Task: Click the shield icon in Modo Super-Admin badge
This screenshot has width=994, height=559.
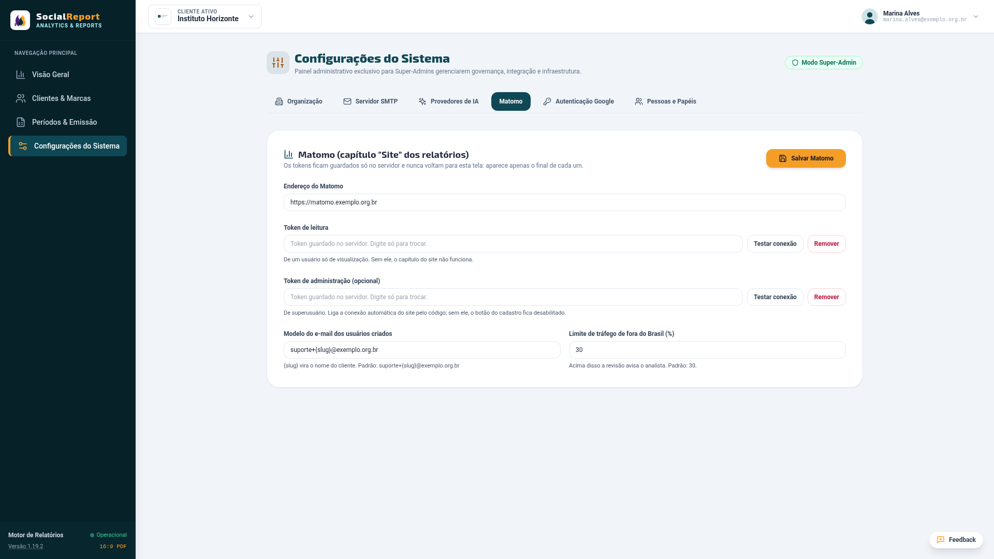Action: [x=795, y=63]
